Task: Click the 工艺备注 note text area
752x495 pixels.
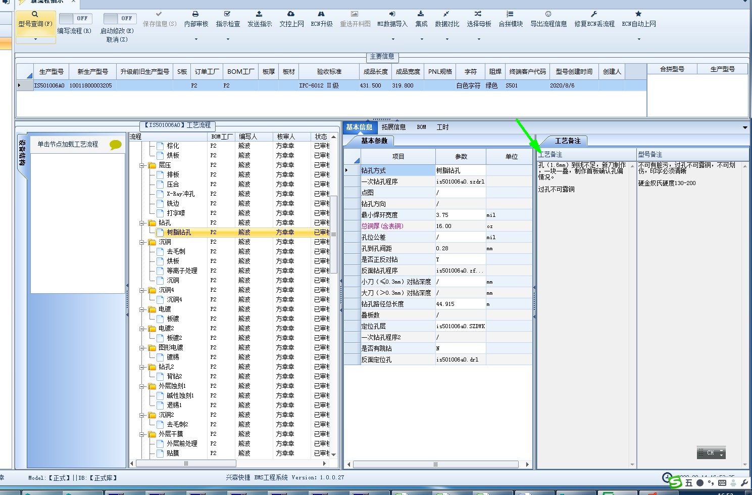Action: pyautogui.click(x=583, y=314)
